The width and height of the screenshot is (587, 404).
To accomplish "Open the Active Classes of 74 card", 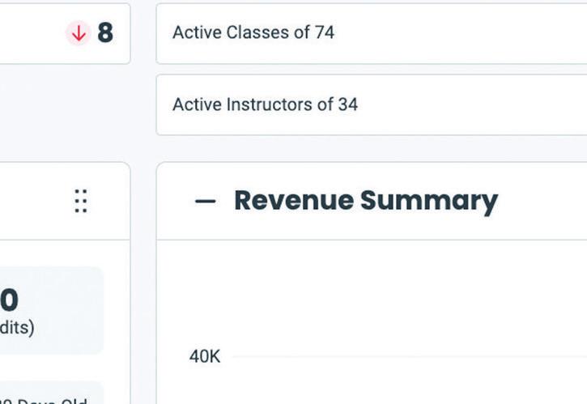I will point(371,33).
